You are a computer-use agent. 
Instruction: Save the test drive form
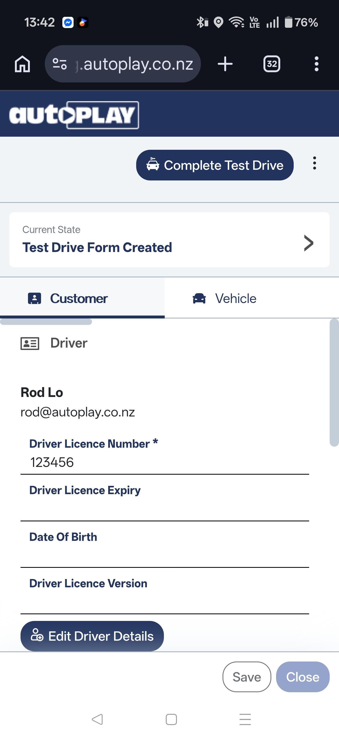tap(247, 677)
